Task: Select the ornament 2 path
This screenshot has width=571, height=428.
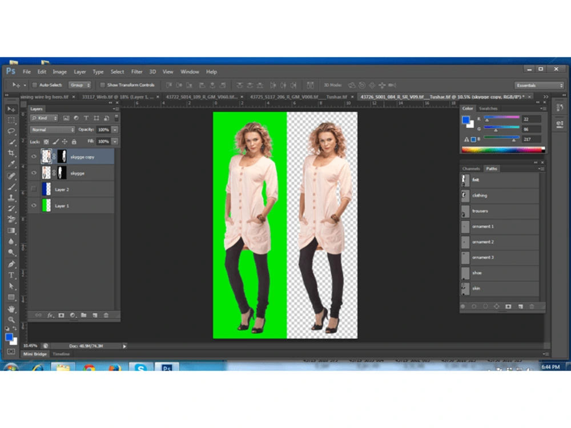Action: click(500, 242)
